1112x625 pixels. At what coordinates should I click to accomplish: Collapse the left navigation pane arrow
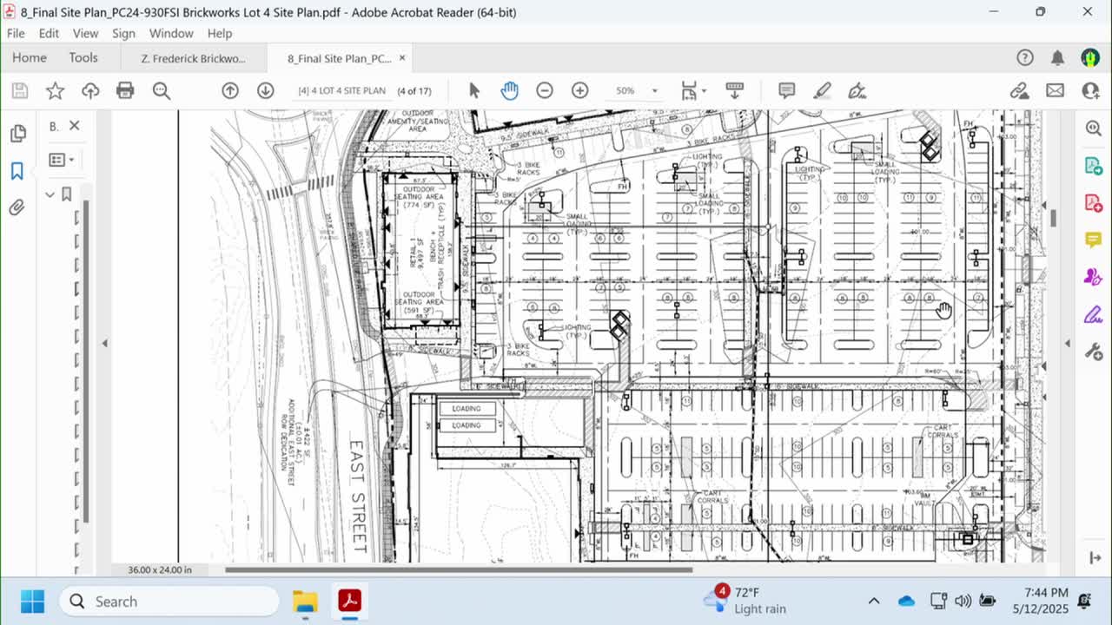point(104,343)
